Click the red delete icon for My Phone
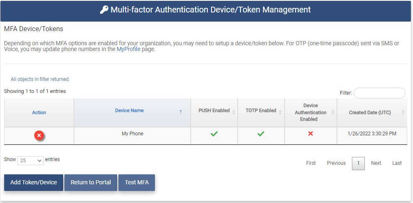Viewport: 413px width, 203px height. (39, 135)
